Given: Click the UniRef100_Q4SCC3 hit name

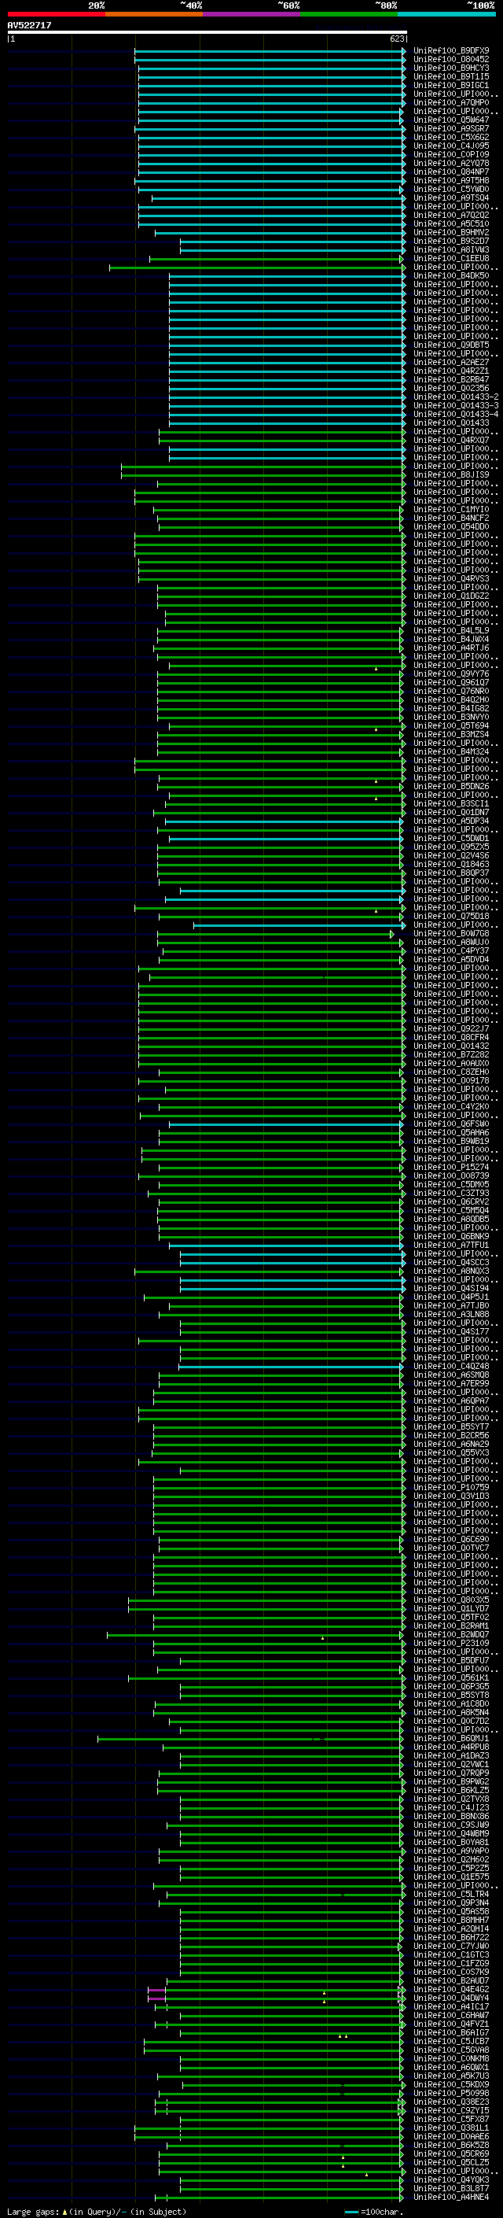Looking at the screenshot, I should pyautogui.click(x=451, y=1262).
